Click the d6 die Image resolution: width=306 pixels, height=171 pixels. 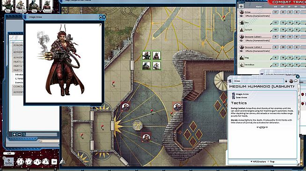(54, 162)
